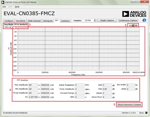This screenshot has height=117, width=150.
Task: Click Show Harmonic Content button
Action: point(129,105)
